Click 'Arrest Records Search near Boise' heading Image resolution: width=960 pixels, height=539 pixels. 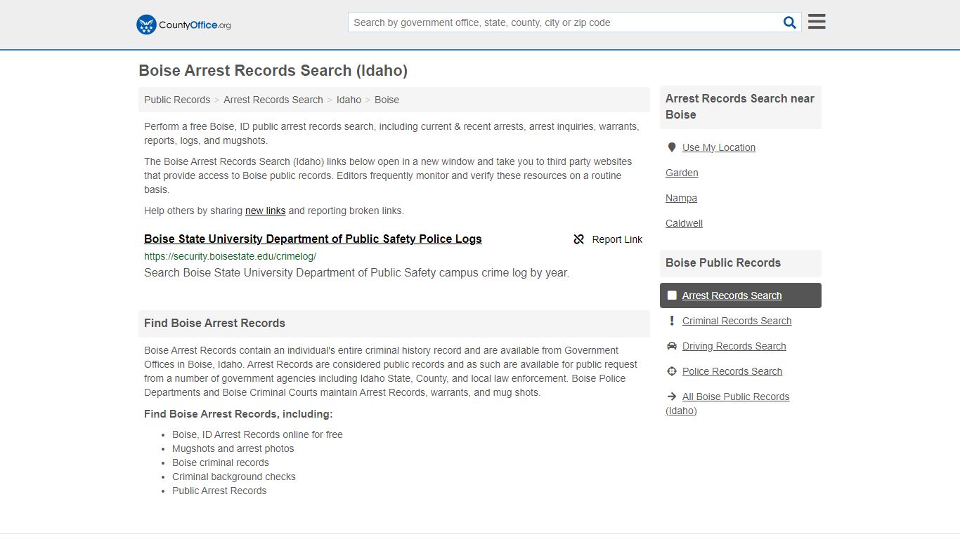point(740,107)
